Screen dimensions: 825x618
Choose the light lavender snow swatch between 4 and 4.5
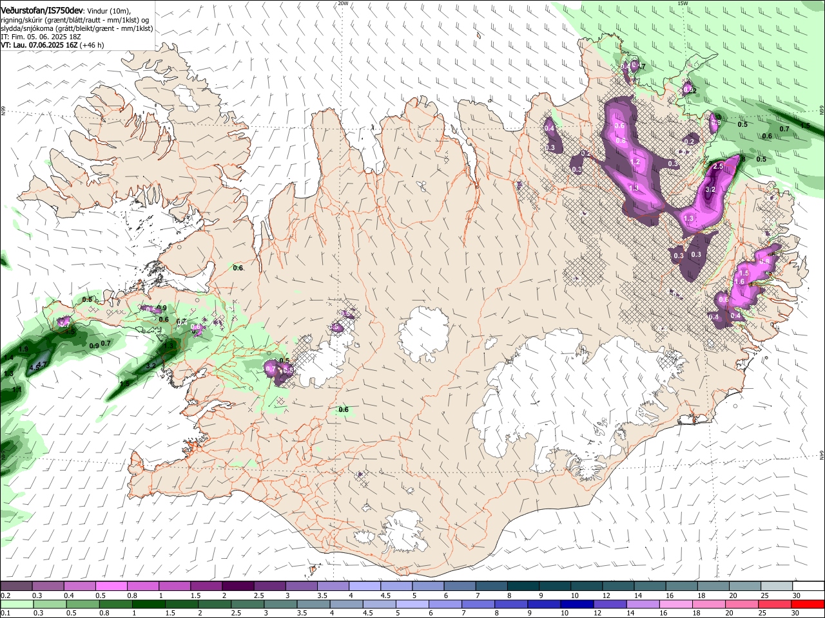(x=364, y=586)
